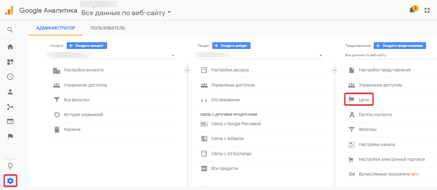Click cart icon beside Настройки электронной торговли
This screenshot has width=437, height=190.
pyautogui.click(x=352, y=159)
